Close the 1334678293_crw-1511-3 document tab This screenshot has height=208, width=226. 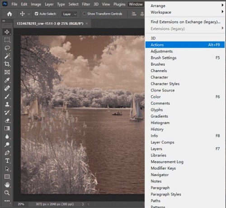87,24
